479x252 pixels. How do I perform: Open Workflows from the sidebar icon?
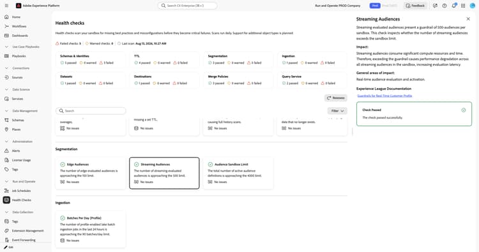click(6, 26)
